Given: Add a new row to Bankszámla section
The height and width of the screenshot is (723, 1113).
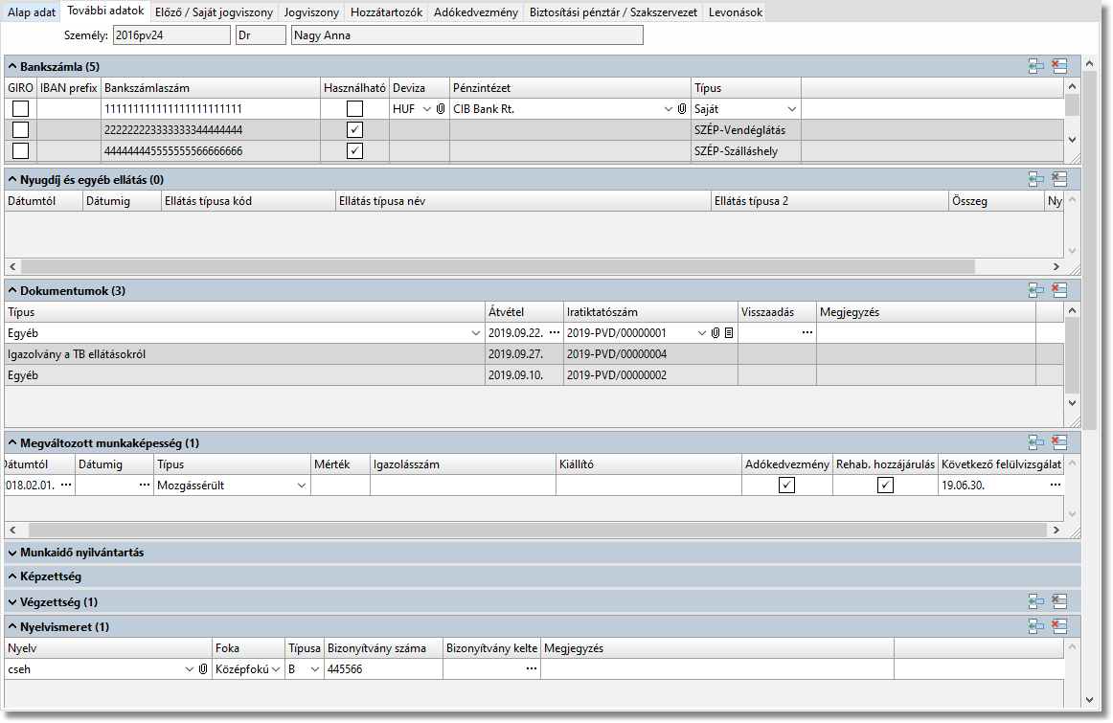Looking at the screenshot, I should [1035, 67].
